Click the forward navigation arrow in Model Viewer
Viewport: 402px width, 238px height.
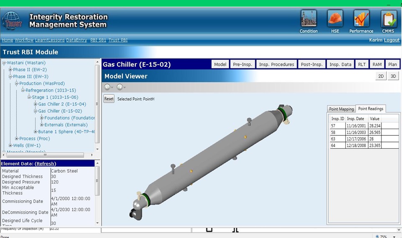coord(120,87)
